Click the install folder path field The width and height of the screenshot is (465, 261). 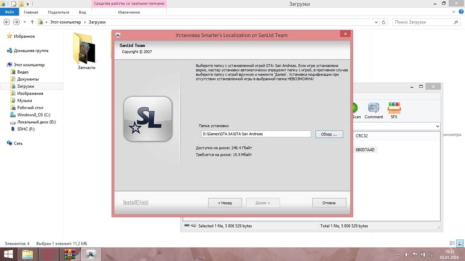pyautogui.click(x=256, y=134)
